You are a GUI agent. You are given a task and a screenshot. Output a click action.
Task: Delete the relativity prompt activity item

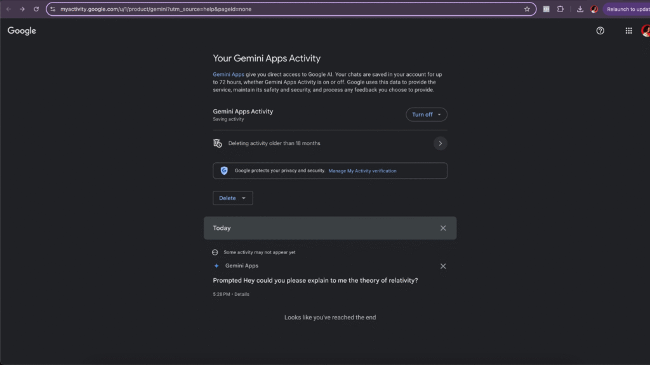443,266
